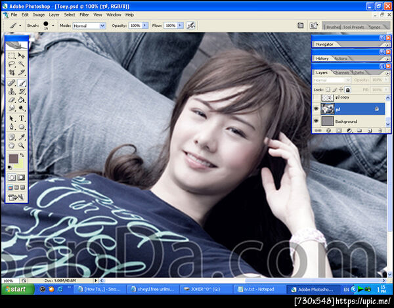Select the Ellipse shape tool

click(x=22, y=127)
